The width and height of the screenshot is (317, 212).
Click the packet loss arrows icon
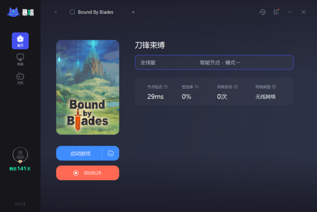click(197, 87)
